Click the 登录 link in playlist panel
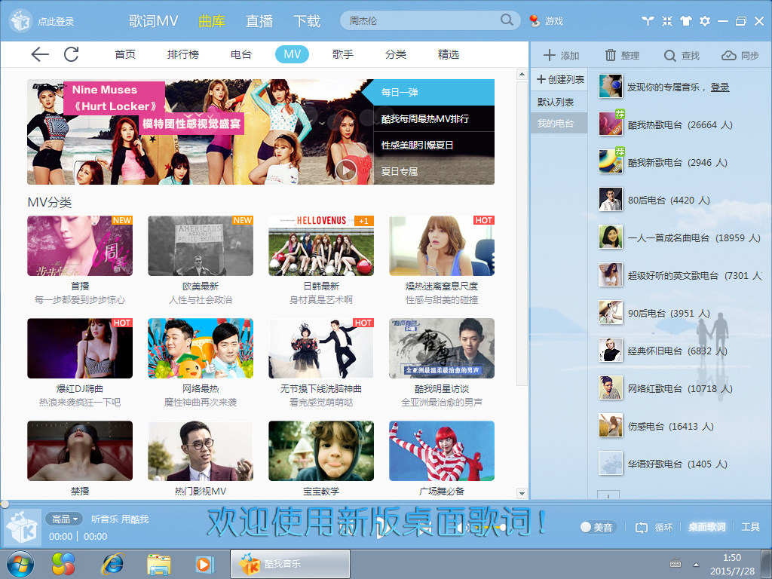 (720, 87)
